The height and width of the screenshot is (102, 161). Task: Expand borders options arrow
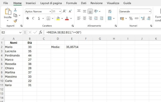tap(53, 18)
